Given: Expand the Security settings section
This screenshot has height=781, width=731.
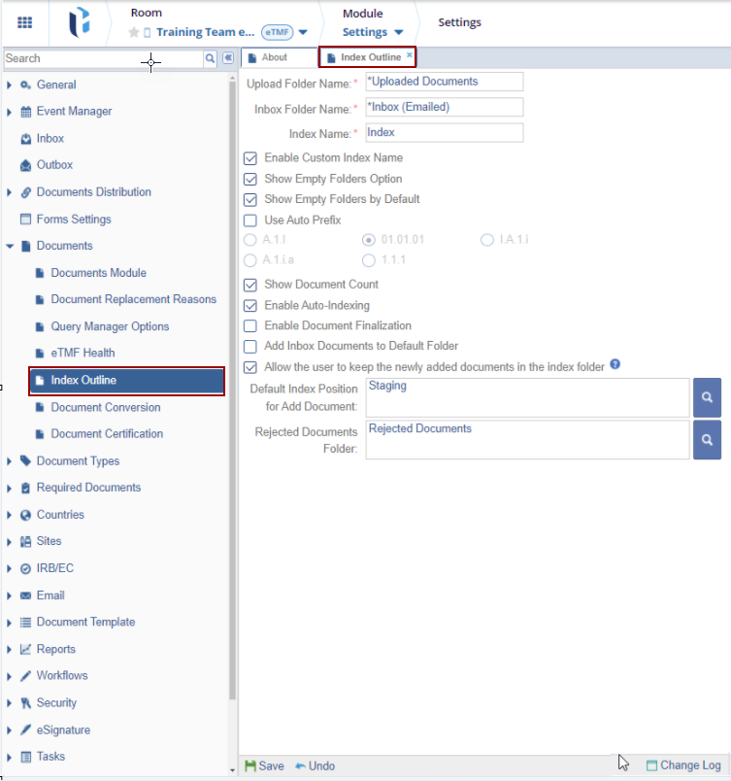Looking at the screenshot, I should [10, 703].
